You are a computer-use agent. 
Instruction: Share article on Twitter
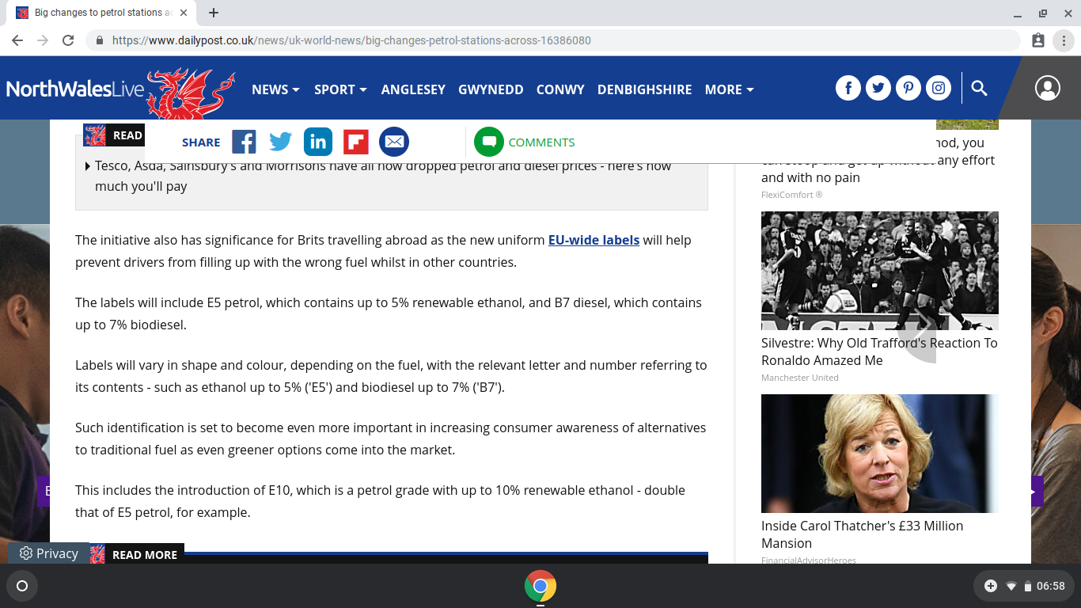[281, 142]
